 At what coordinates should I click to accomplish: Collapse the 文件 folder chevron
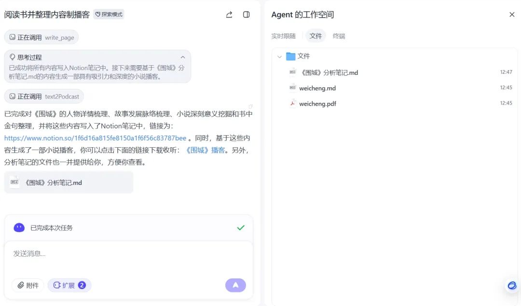click(x=279, y=56)
